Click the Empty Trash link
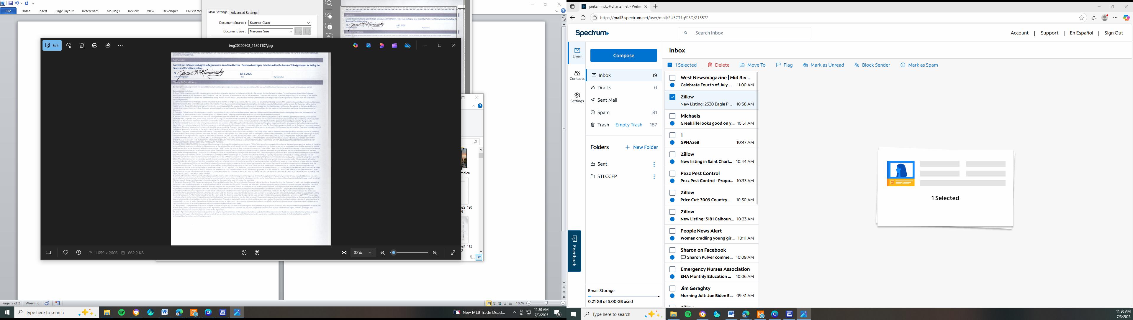 (628, 125)
